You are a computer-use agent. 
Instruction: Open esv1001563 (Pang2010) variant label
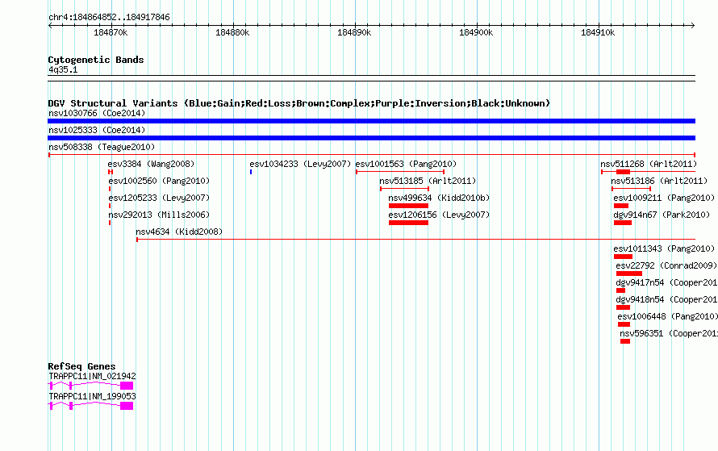(406, 164)
